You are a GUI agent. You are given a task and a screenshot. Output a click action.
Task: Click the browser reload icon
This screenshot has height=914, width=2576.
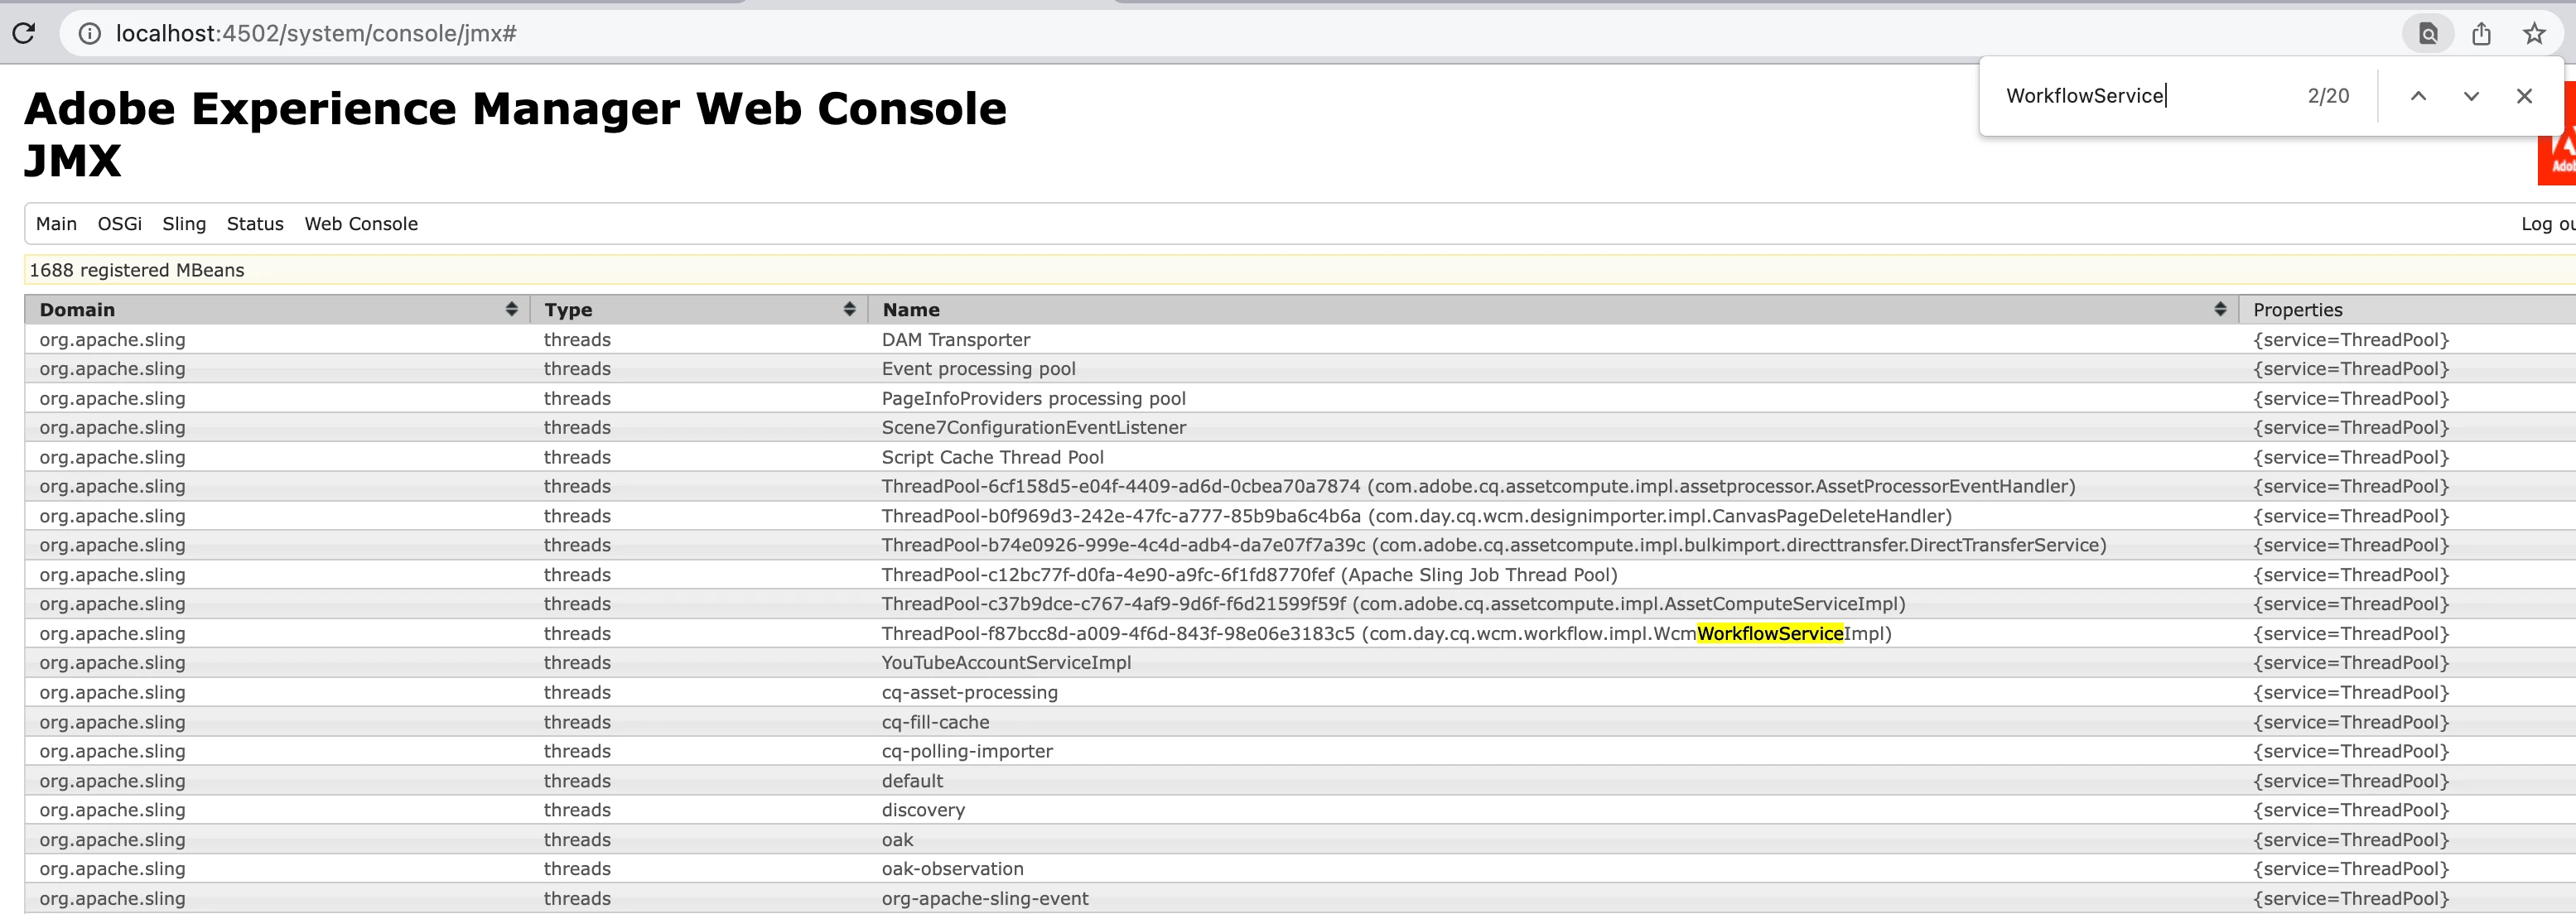24,33
